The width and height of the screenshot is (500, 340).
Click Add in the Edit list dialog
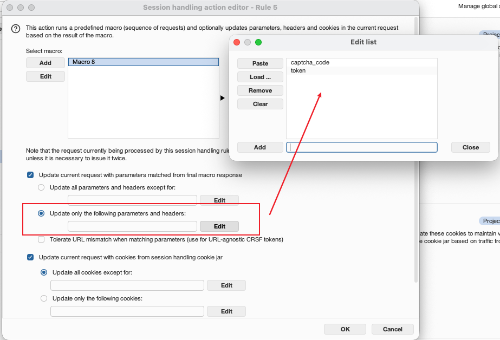tap(260, 147)
